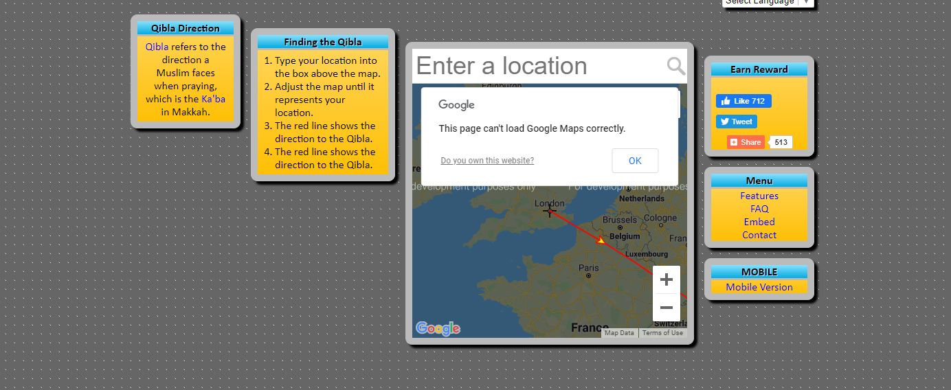Click the Facebook Like 712 button
The image size is (951, 390).
coord(743,101)
